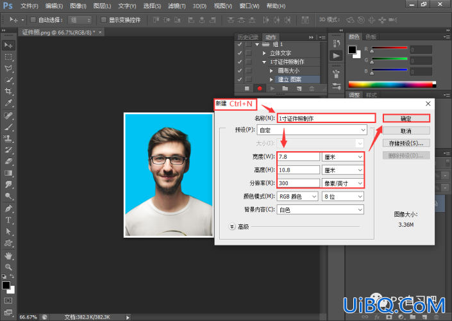
Task: Toggle dialog box for 画布大小 step
Action: click(249, 70)
